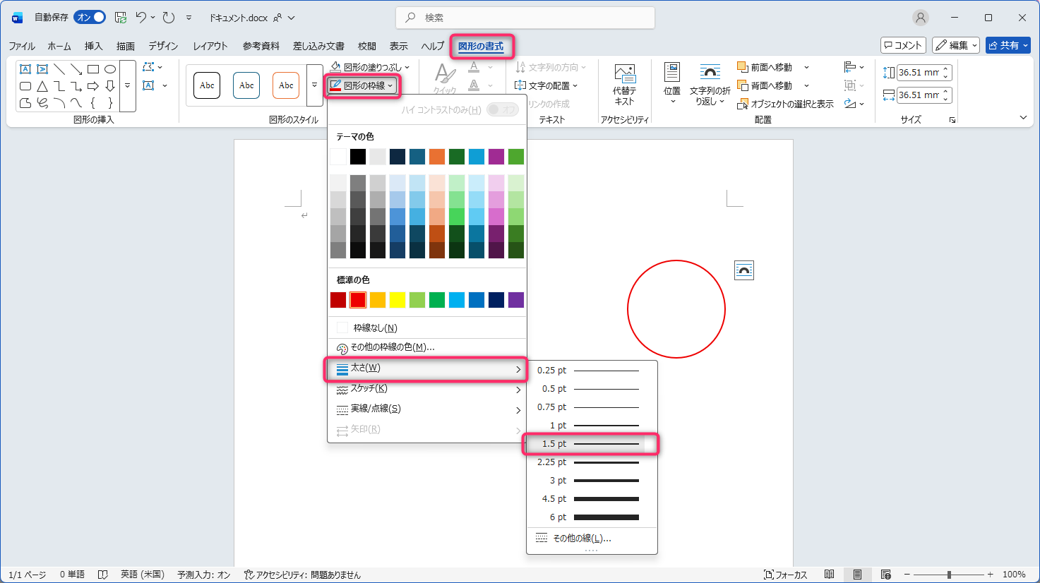Click the undo arrow in title bar
The width and height of the screenshot is (1040, 583).
[141, 18]
